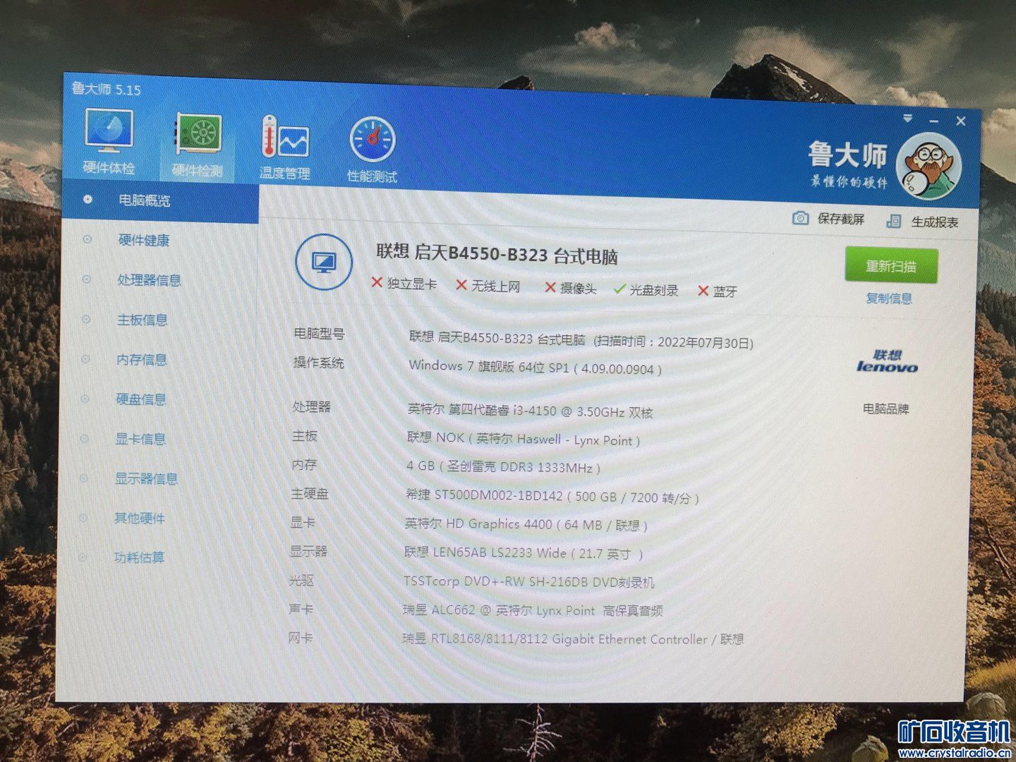Select 硬件健康 in the sidebar
1016x762 pixels.
pyautogui.click(x=144, y=241)
